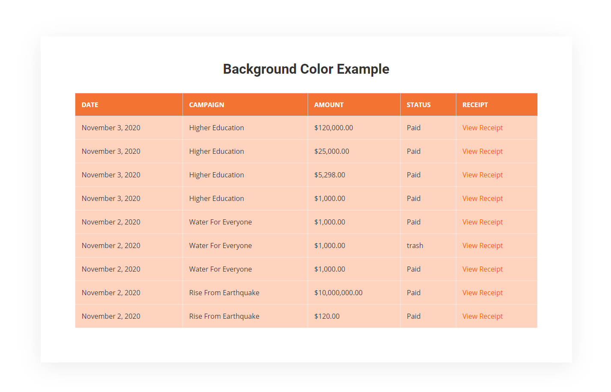Select the $10,000,000.00 amount cell
The height and width of the screenshot is (392, 611).
tap(338, 293)
